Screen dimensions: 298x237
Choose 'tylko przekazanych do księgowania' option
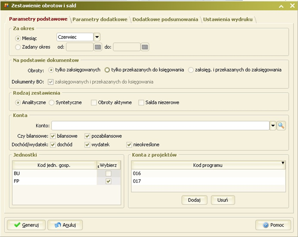pyautogui.click(x=107, y=70)
